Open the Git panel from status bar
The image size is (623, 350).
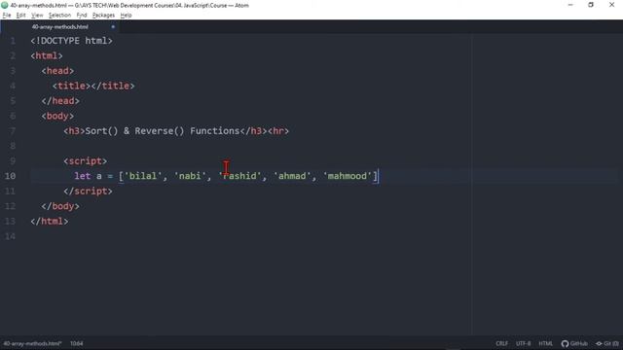607,343
